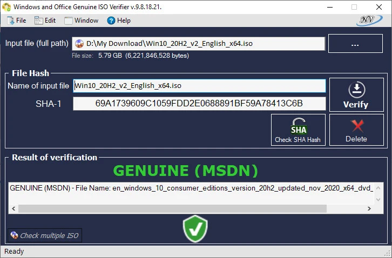Close the ISO Verifier window

pyautogui.click(x=379, y=7)
